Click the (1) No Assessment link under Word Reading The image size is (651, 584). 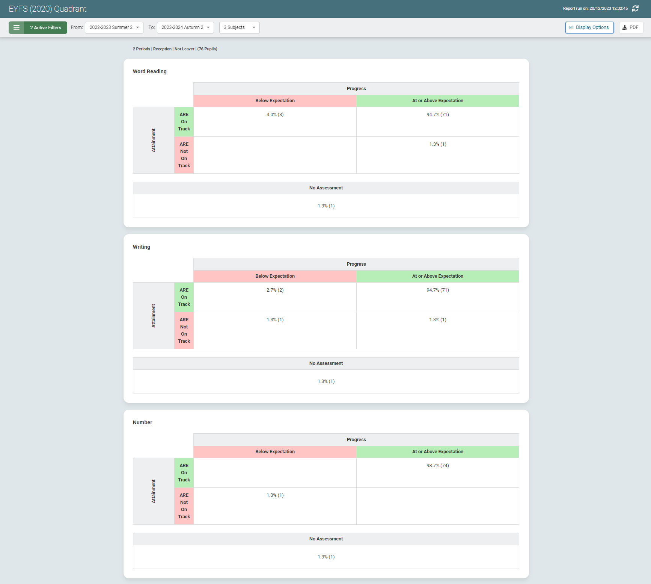click(332, 206)
